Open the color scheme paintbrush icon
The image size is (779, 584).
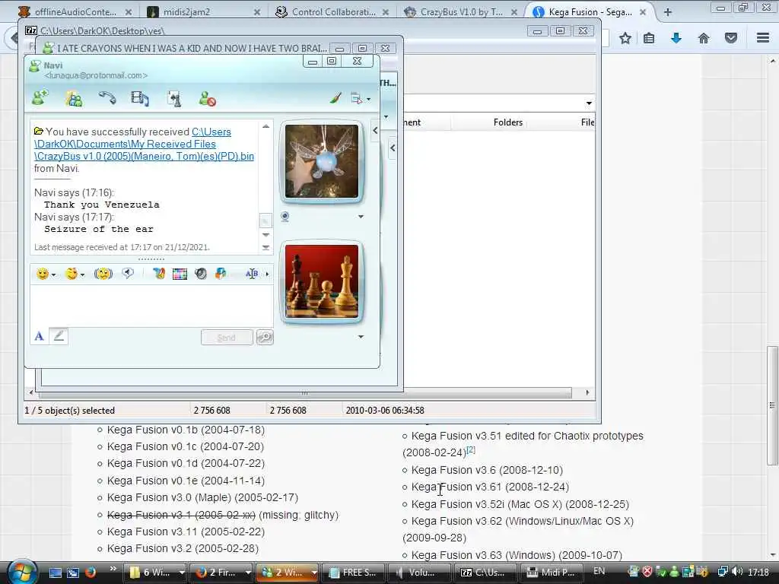335,98
